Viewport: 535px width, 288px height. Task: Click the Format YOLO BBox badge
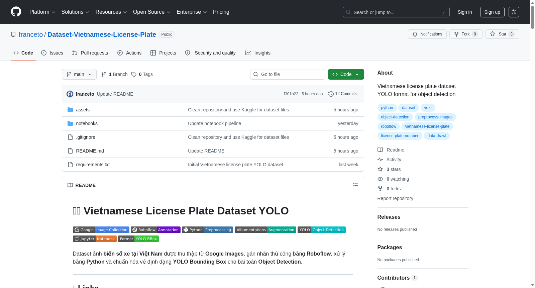pos(138,239)
